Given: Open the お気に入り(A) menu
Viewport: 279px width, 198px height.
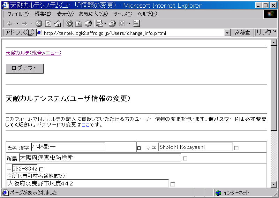Looking at the screenshot, I should [x=93, y=14].
